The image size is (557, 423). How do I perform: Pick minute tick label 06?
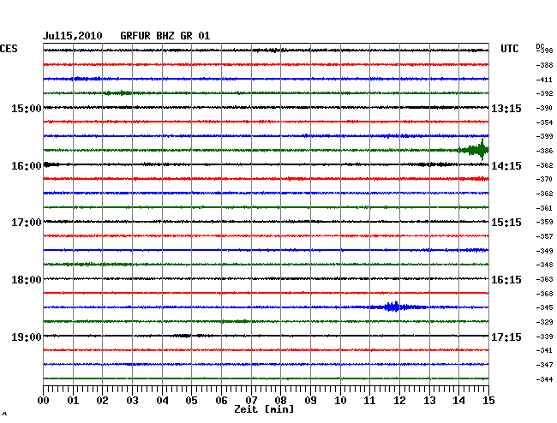(x=221, y=400)
